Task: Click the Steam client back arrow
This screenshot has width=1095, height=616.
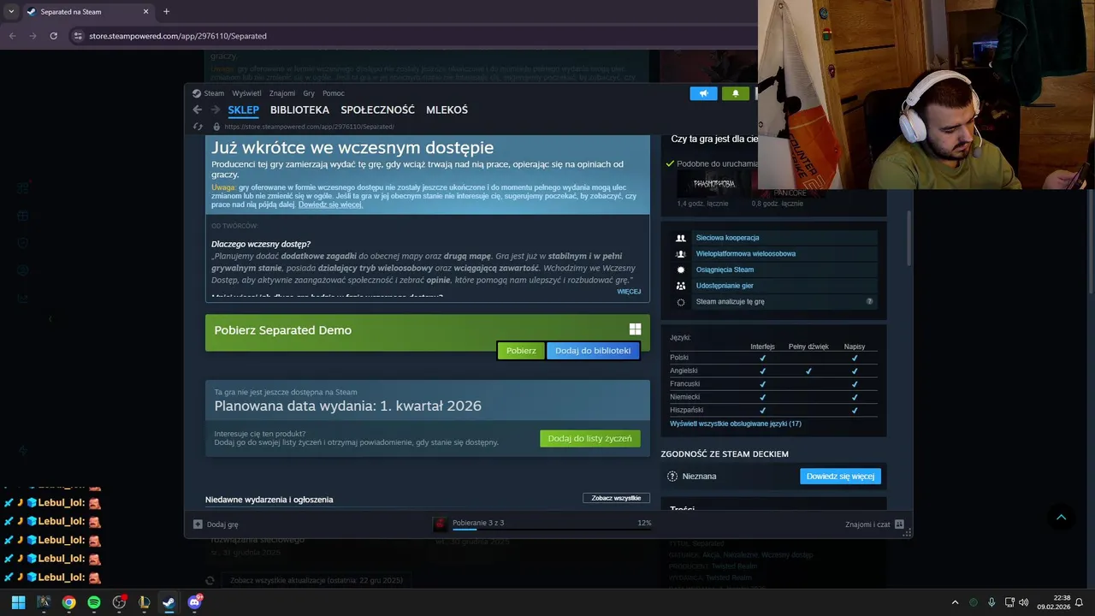Action: (198, 110)
